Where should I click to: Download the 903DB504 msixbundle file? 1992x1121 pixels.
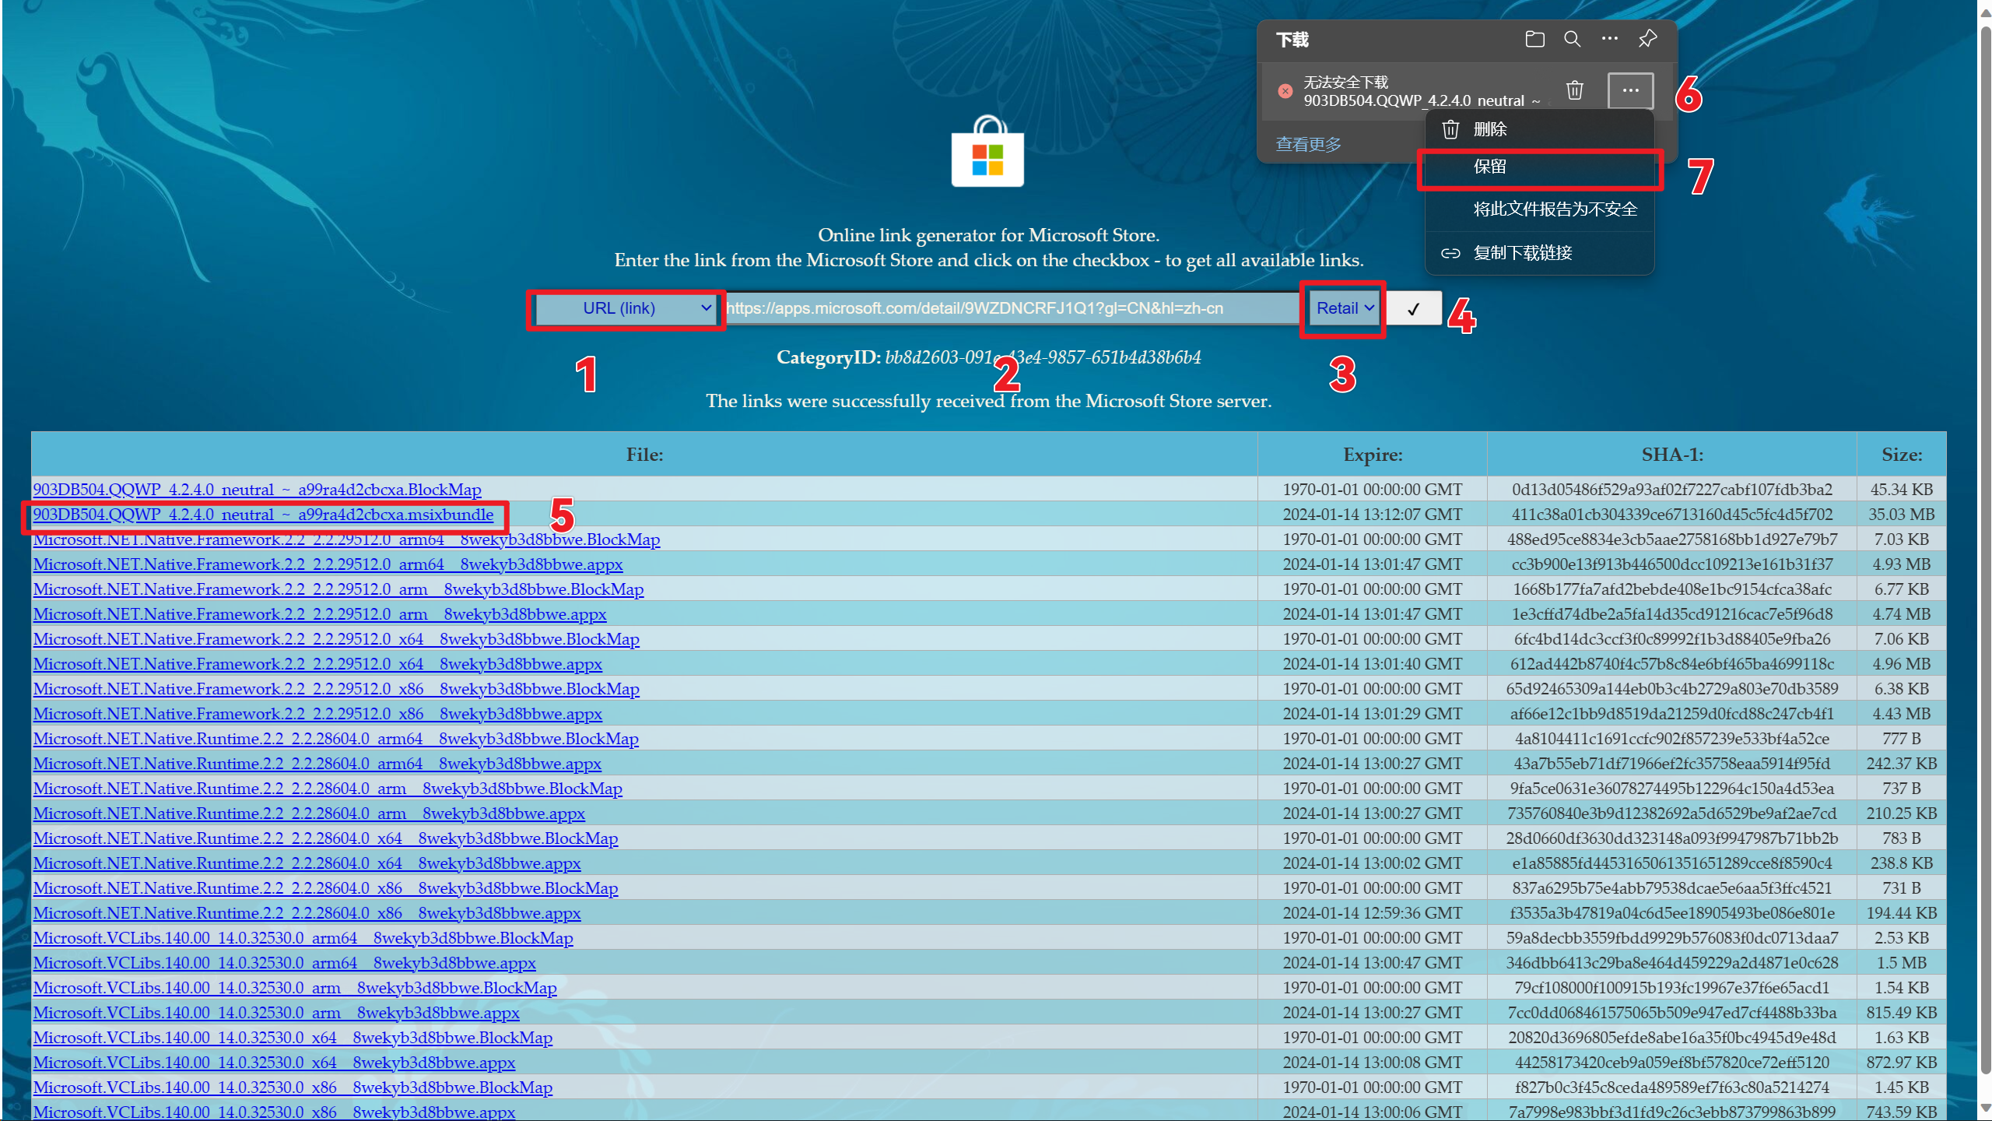click(x=263, y=515)
